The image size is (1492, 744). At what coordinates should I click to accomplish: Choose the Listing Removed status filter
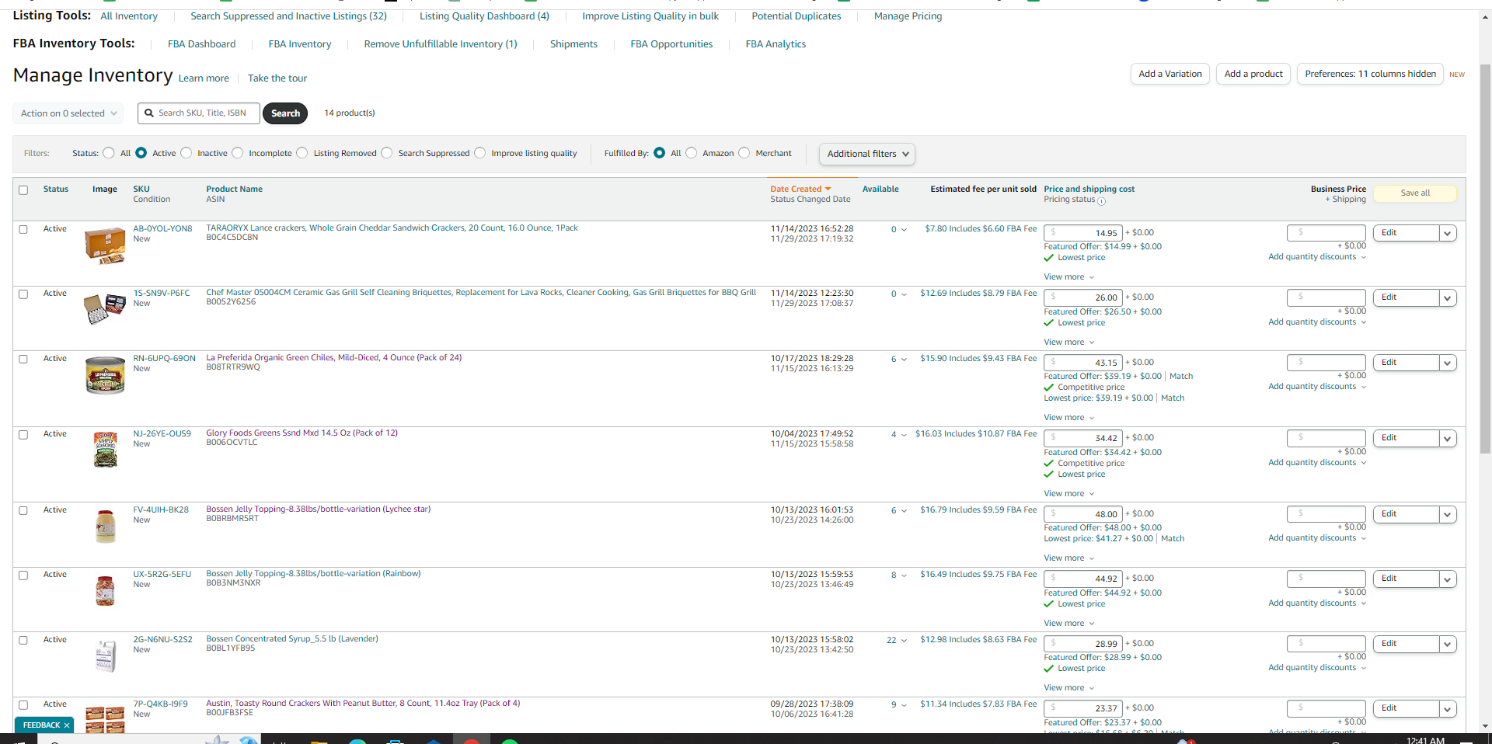click(x=302, y=153)
